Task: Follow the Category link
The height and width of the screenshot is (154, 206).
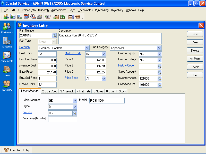Action: coord(25,47)
